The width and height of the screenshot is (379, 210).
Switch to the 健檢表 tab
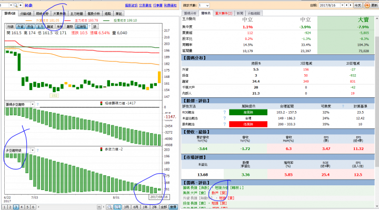point(206,13)
